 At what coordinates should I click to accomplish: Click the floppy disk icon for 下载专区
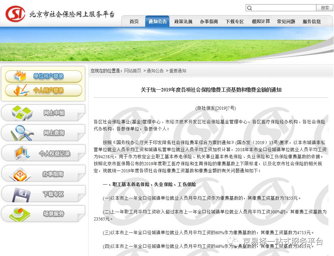tap(21, 194)
